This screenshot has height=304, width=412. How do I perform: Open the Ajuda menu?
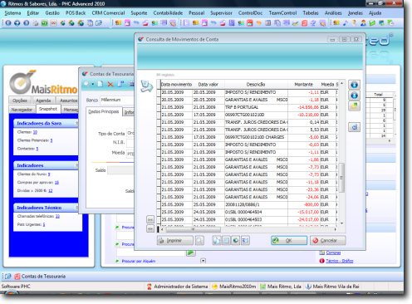click(375, 13)
